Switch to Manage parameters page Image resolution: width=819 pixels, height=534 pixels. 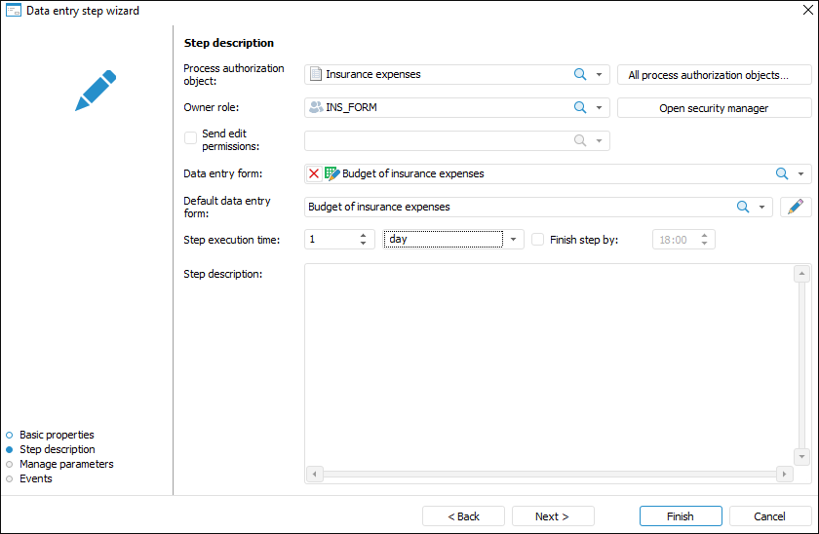(x=66, y=464)
